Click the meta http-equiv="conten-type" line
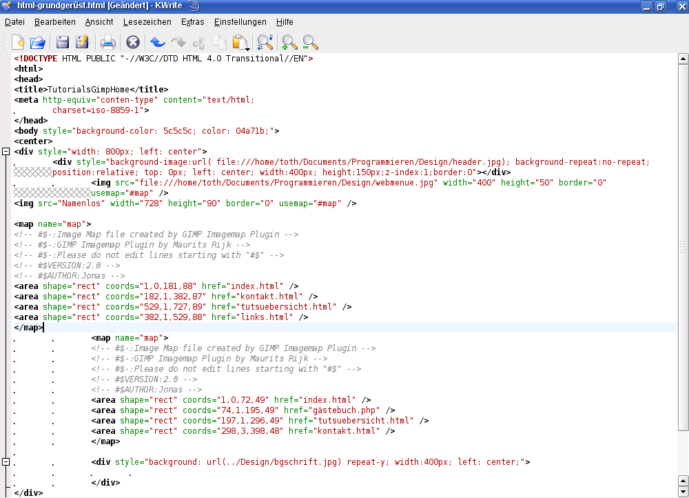Viewport: 689px width, 498px height. pyautogui.click(x=134, y=100)
